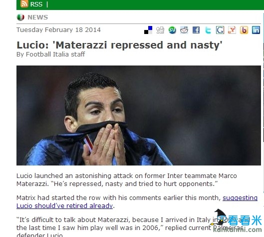Share article on Reddit
264x237 pixels.
pyautogui.click(x=184, y=30)
